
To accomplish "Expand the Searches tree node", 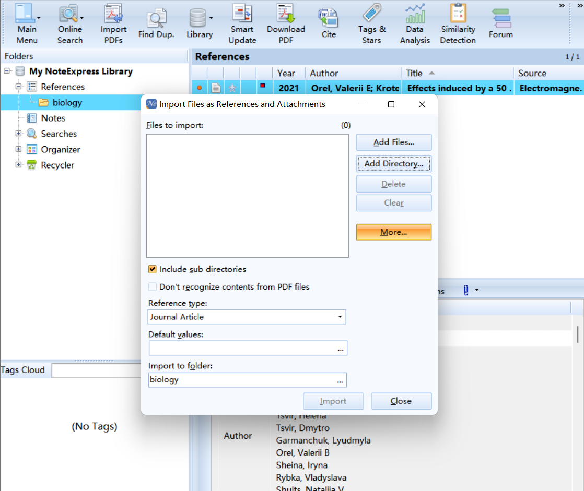I will (18, 134).
